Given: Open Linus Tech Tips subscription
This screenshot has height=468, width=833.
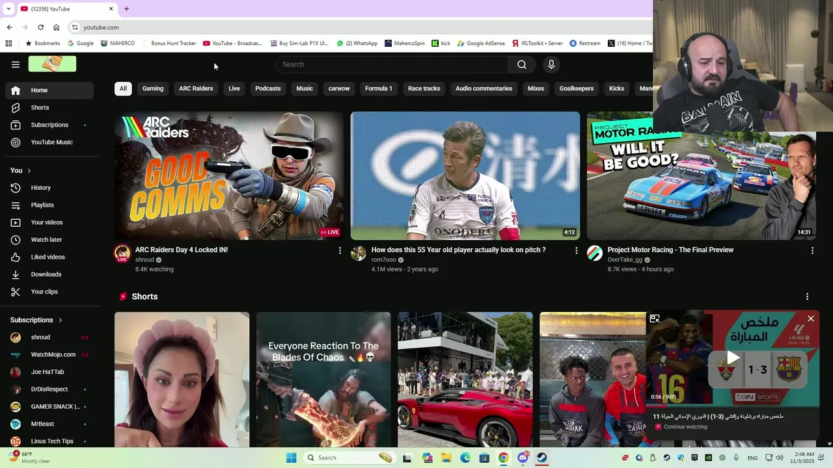Looking at the screenshot, I should (49, 441).
